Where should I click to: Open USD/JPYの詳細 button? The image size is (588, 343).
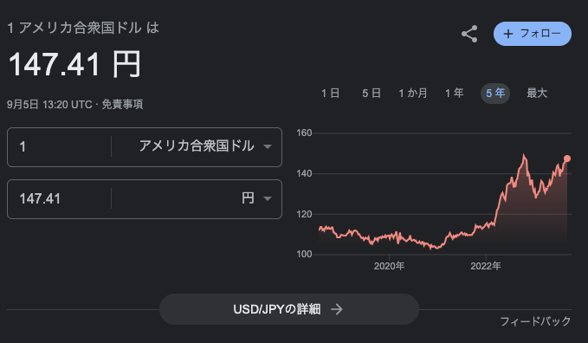point(288,309)
